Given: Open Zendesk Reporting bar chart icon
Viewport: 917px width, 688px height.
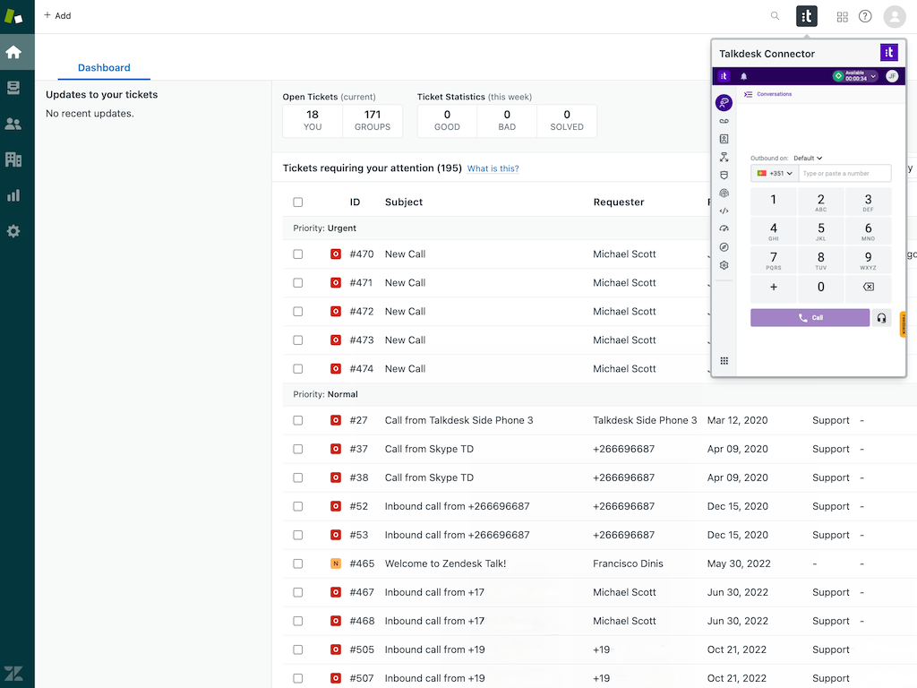Looking at the screenshot, I should point(13,195).
